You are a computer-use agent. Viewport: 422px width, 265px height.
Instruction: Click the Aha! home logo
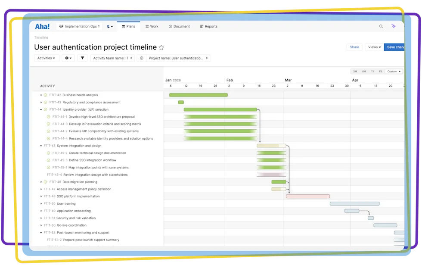(x=42, y=26)
